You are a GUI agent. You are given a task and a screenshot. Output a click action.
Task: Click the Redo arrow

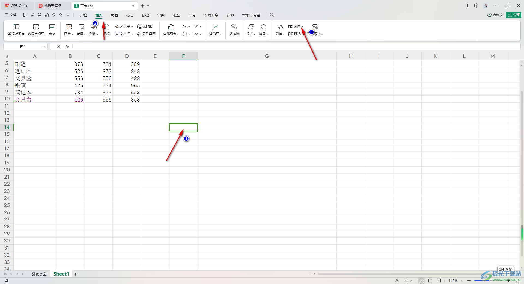tap(61, 15)
